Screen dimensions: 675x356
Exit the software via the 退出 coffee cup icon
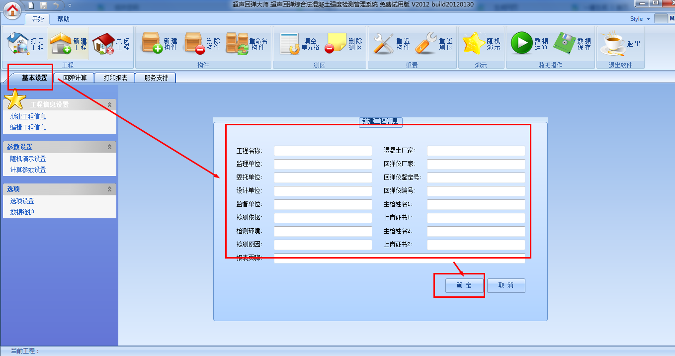612,44
